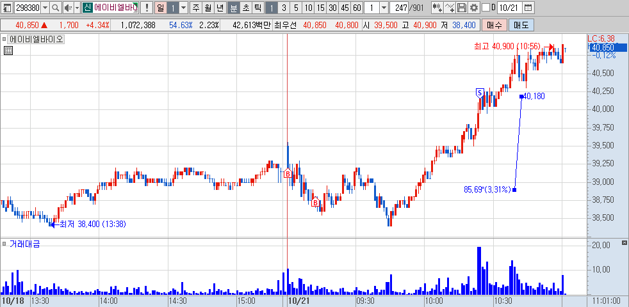Click the small box beside 에이비엘바이오 legend
Image resolution: width=629 pixels, height=307 pixels.
(x=4, y=40)
